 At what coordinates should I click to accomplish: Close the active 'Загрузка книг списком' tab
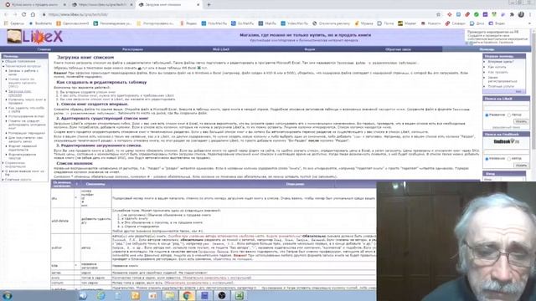(198, 5)
